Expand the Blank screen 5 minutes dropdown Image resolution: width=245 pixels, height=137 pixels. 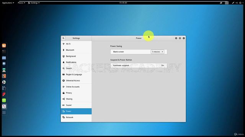point(157,52)
